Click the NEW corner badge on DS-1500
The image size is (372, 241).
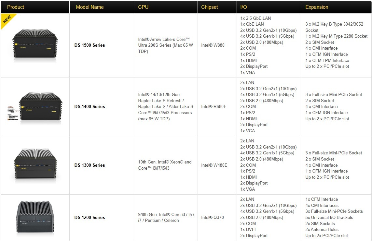(x=7, y=18)
